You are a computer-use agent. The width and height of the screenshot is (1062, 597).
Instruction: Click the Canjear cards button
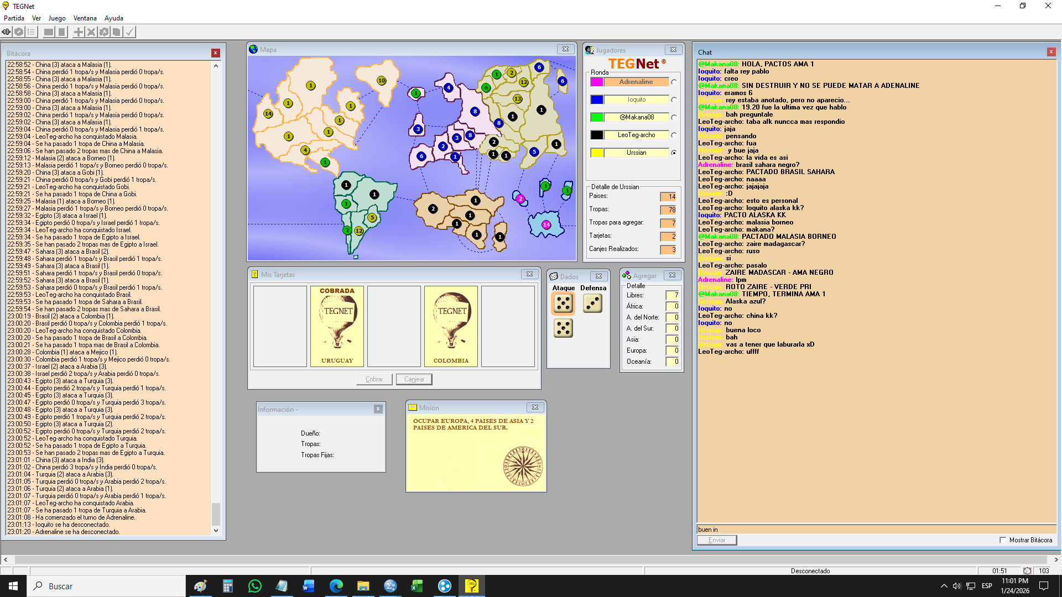pos(414,379)
